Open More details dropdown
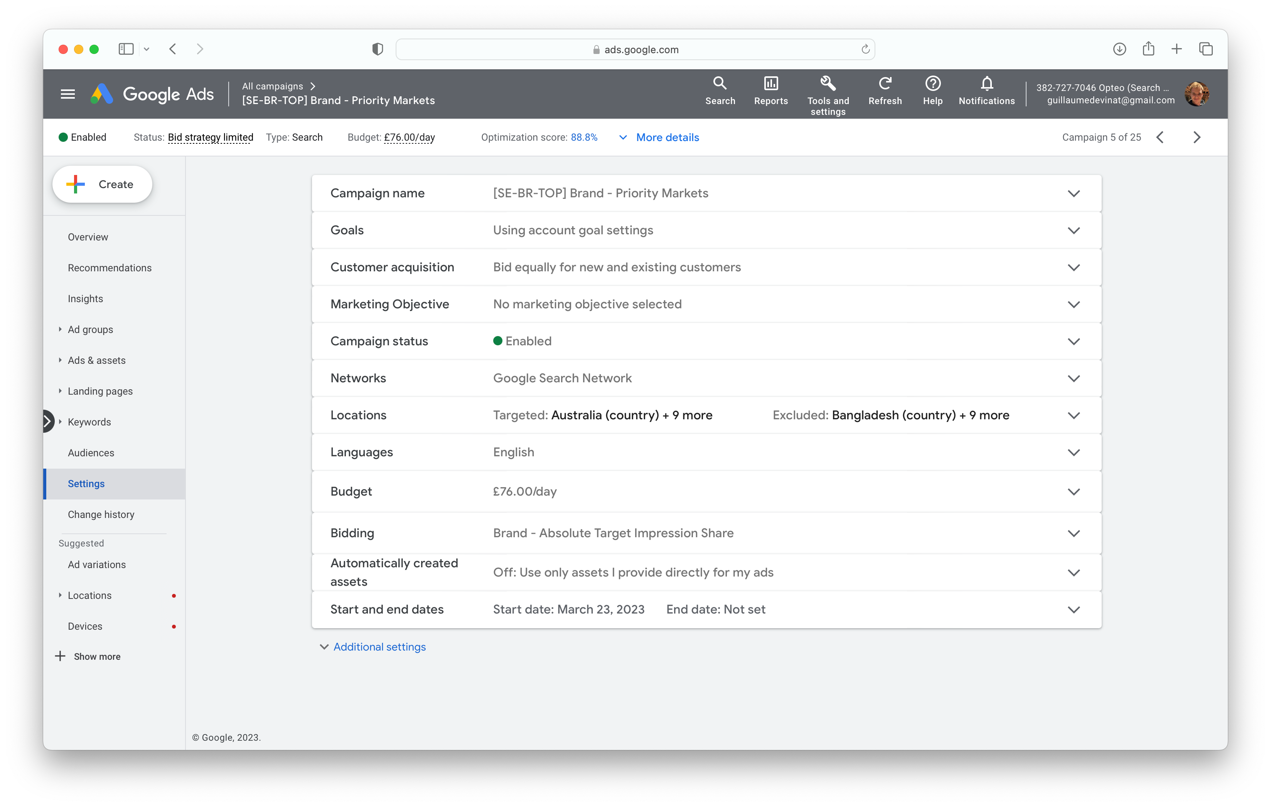Screen dimensions: 1271x807 click(x=667, y=138)
